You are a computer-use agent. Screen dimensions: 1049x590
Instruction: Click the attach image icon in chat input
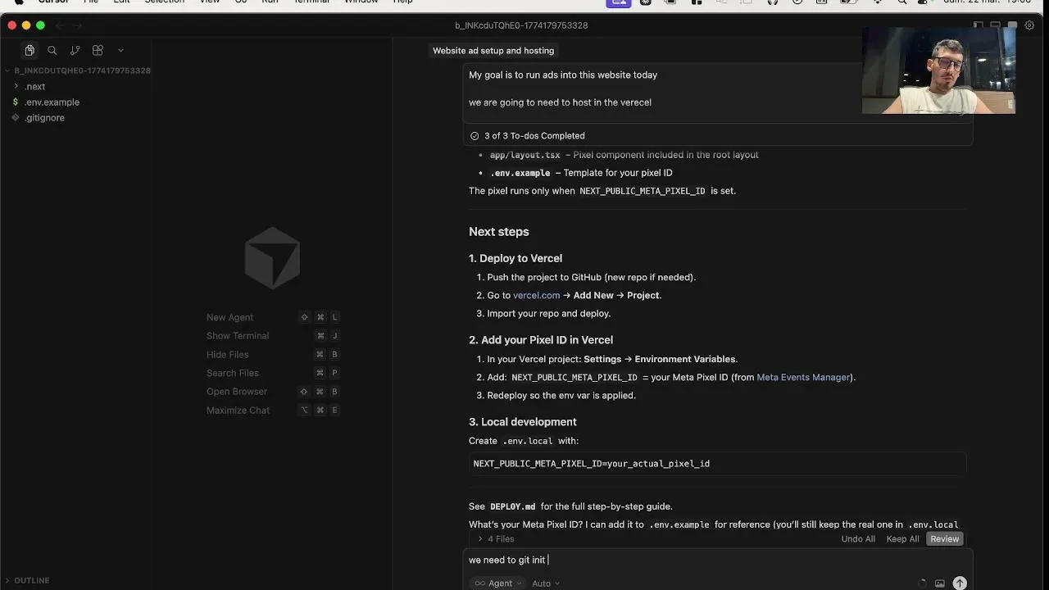tap(940, 583)
